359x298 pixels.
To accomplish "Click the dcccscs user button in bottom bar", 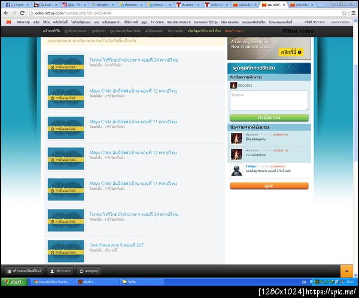I will click(60, 271).
